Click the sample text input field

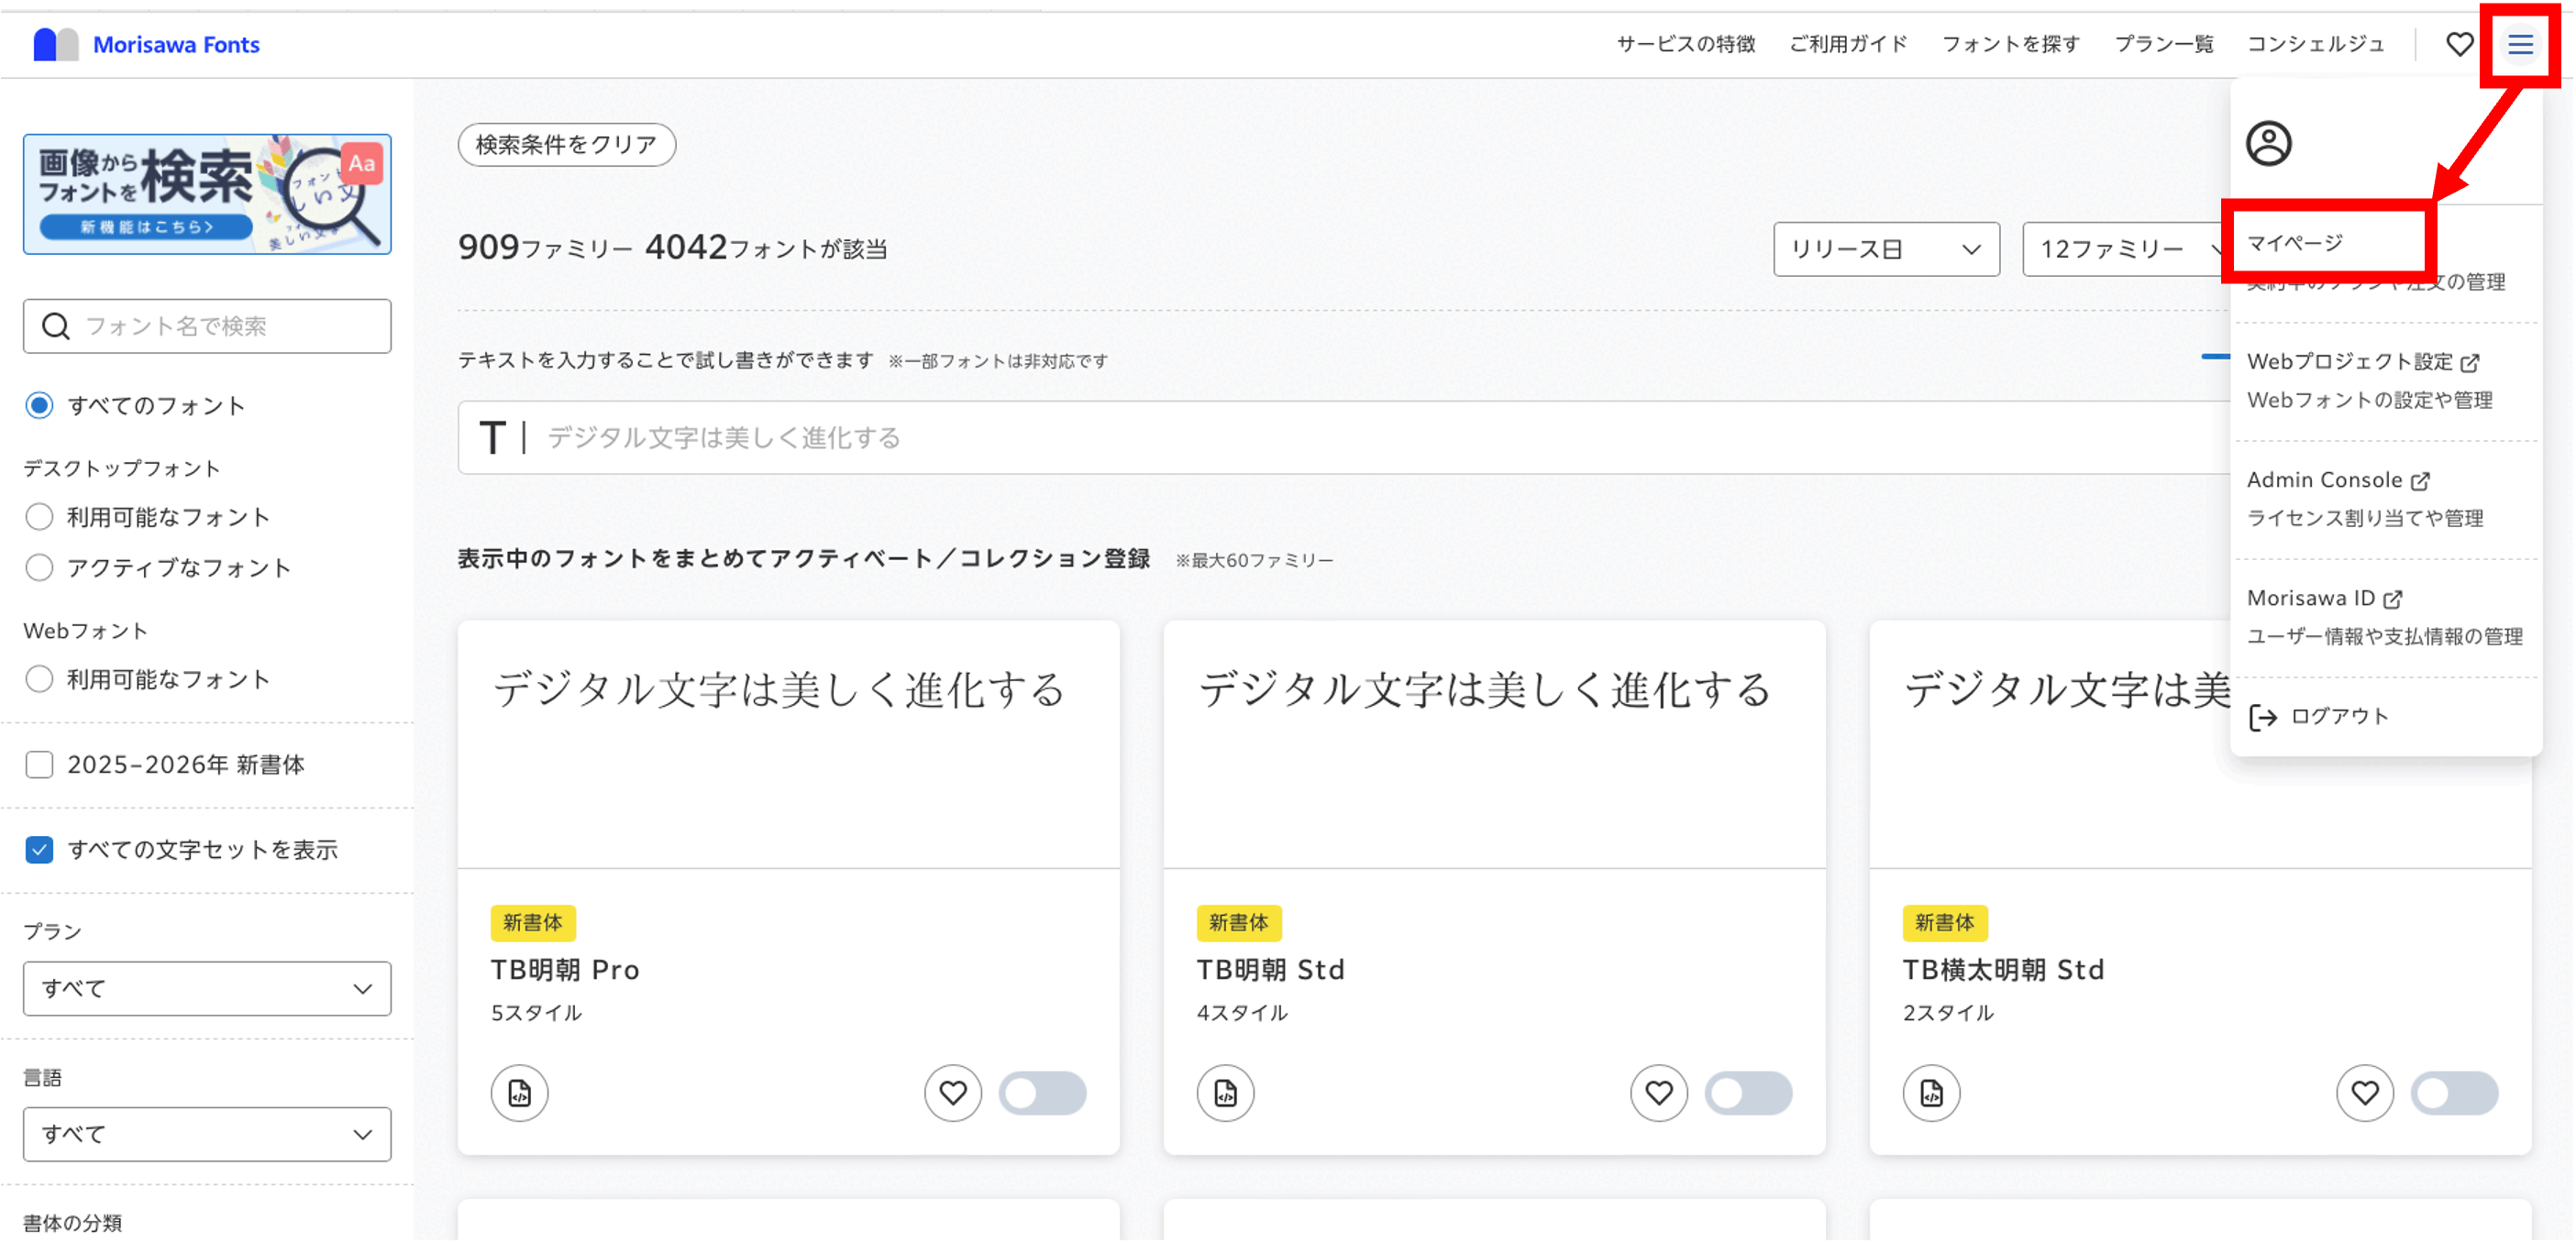1344,437
